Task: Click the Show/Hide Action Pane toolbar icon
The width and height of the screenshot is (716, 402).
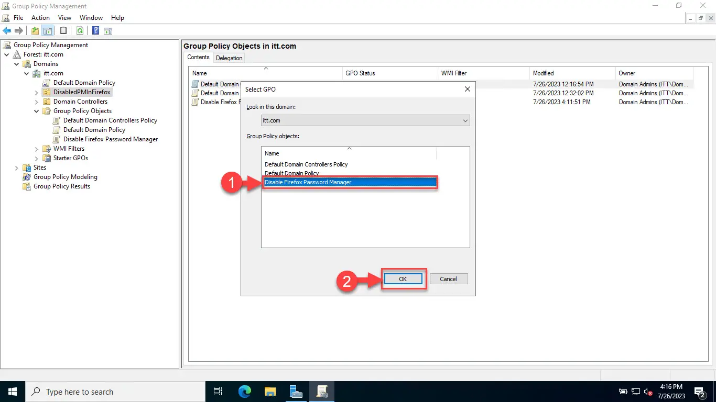Action: pos(108,31)
